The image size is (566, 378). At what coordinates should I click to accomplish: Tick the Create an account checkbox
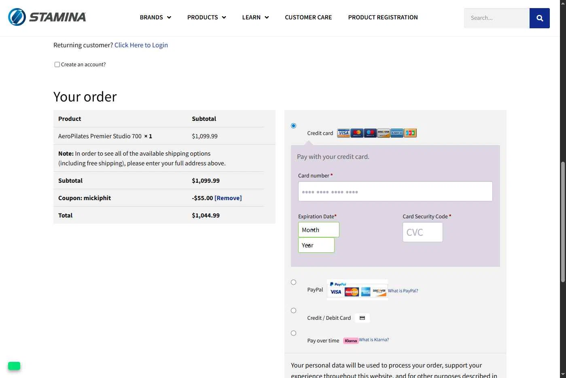(x=57, y=64)
